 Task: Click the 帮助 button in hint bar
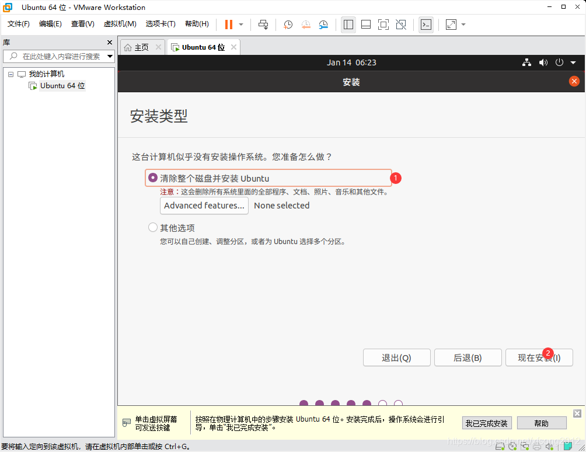click(x=542, y=423)
